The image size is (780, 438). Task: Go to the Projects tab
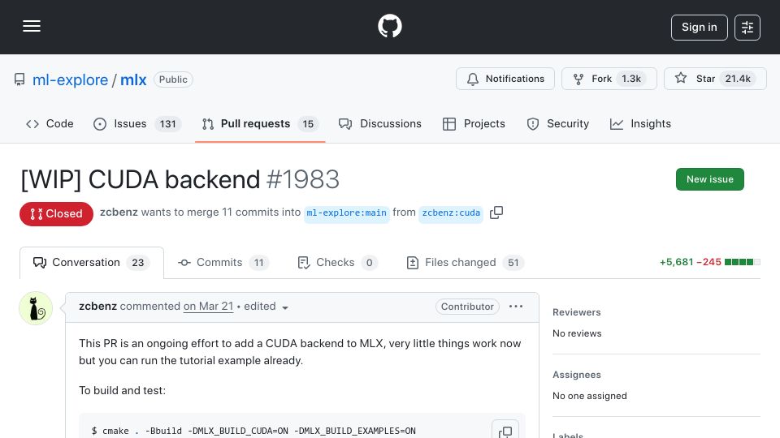click(474, 123)
